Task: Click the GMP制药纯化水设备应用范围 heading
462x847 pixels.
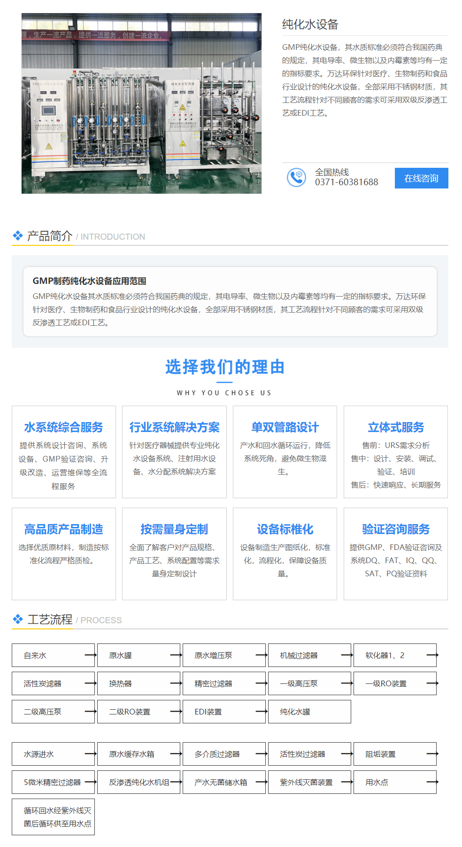Action: pos(89,281)
